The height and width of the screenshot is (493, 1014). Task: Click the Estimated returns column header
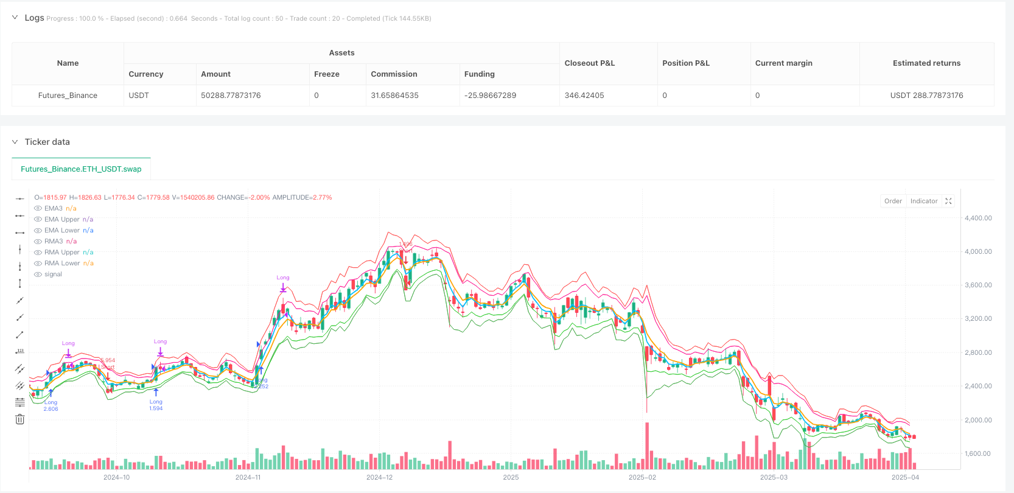926,63
